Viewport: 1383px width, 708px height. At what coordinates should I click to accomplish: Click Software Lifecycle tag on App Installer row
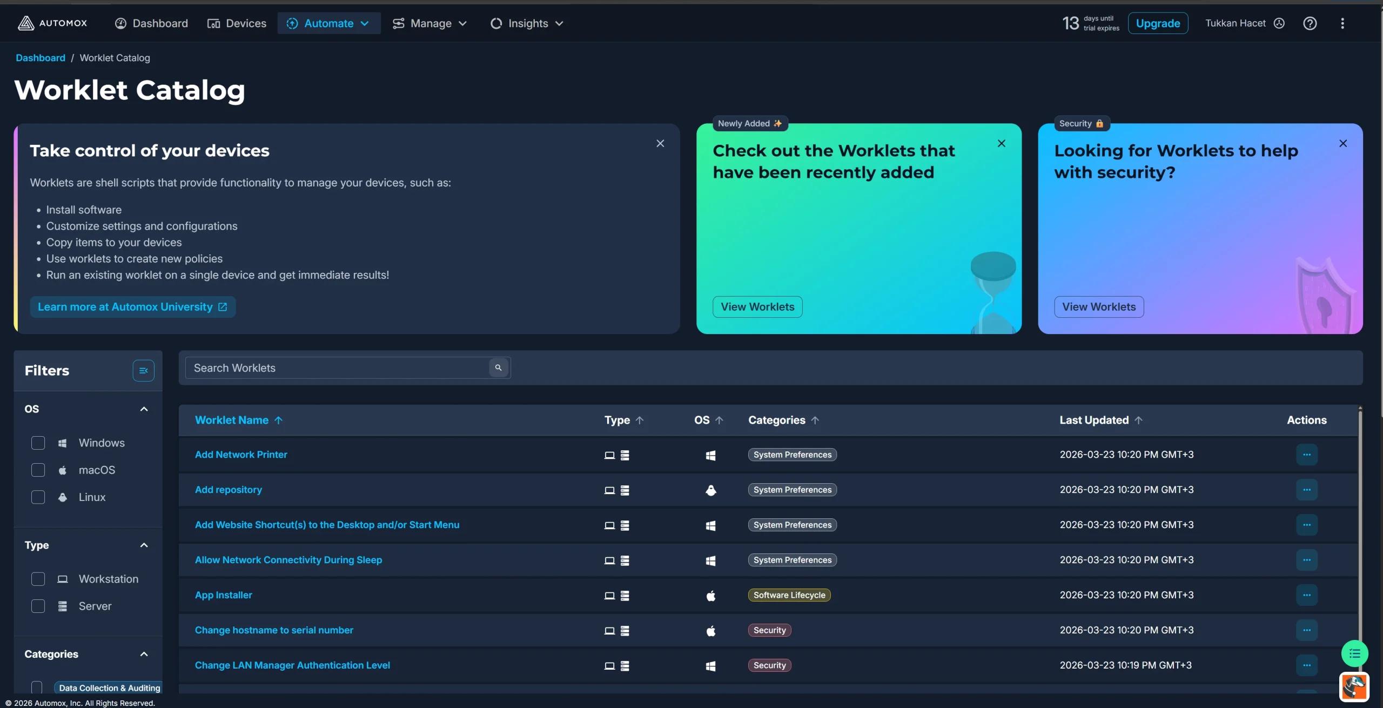click(x=789, y=595)
